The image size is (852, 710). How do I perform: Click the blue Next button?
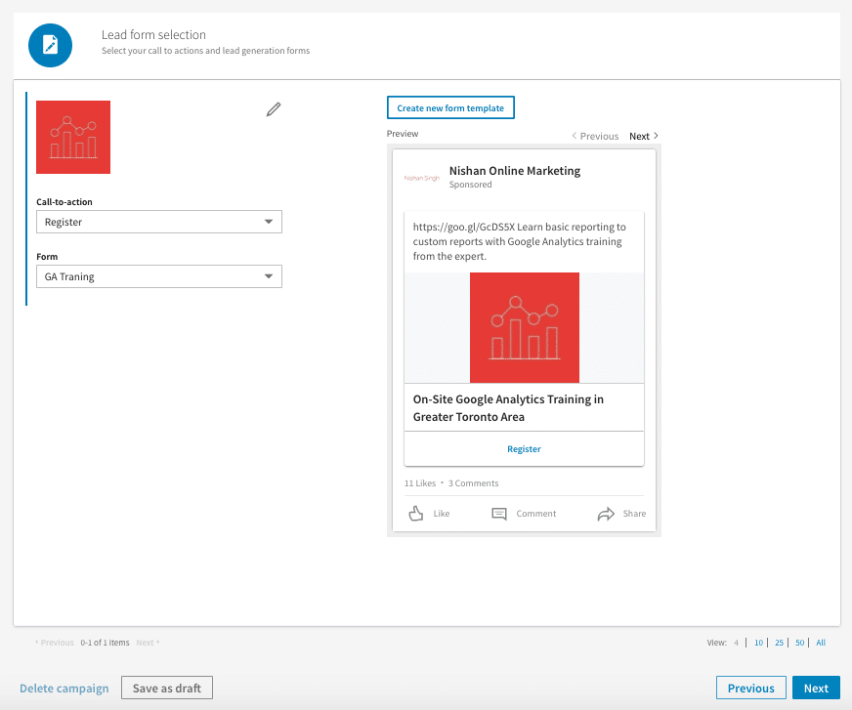(x=816, y=689)
